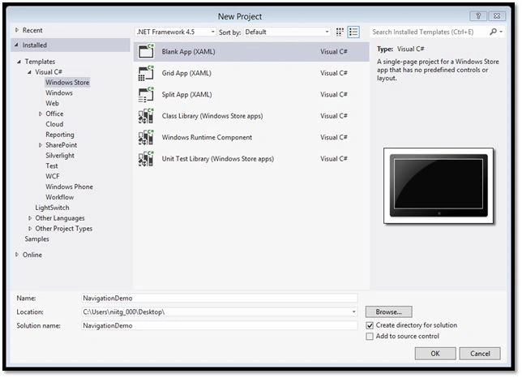Toggle Create directory for solution checkbox
The width and height of the screenshot is (522, 378).
tap(370, 325)
